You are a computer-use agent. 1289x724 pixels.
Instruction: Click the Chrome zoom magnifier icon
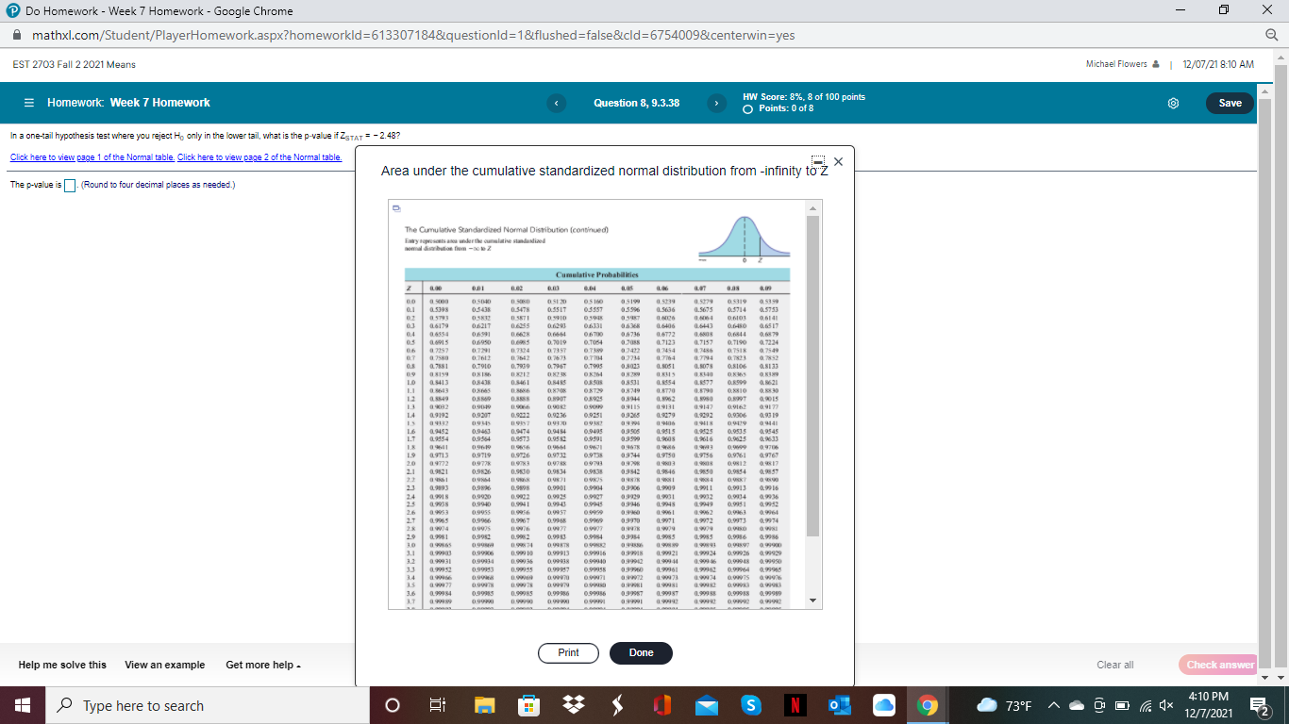click(x=1270, y=35)
